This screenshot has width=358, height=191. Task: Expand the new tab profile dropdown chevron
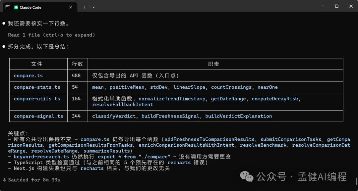click(93, 7)
